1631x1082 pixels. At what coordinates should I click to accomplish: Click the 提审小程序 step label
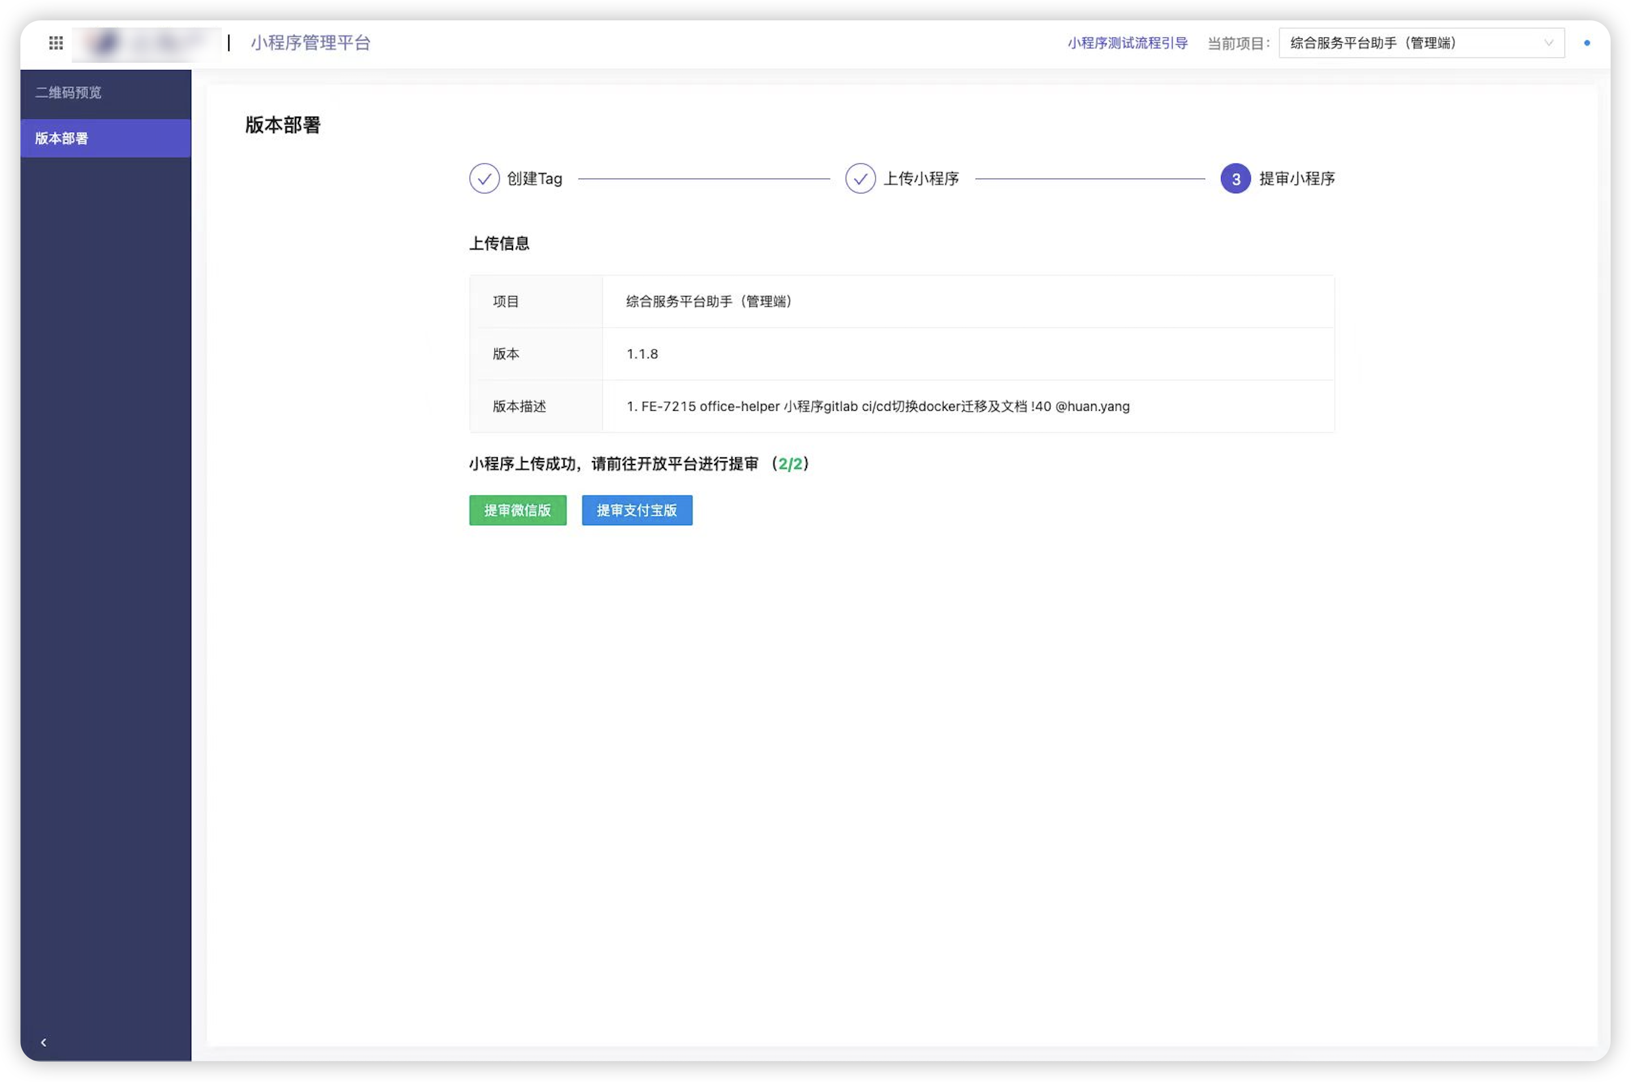tap(1297, 179)
